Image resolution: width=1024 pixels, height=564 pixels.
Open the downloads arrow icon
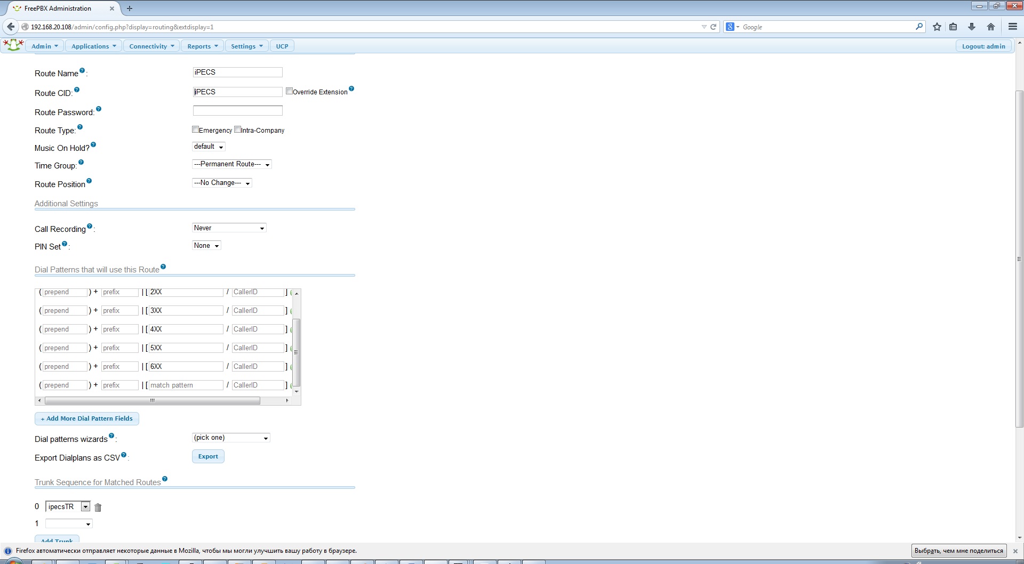(x=972, y=27)
